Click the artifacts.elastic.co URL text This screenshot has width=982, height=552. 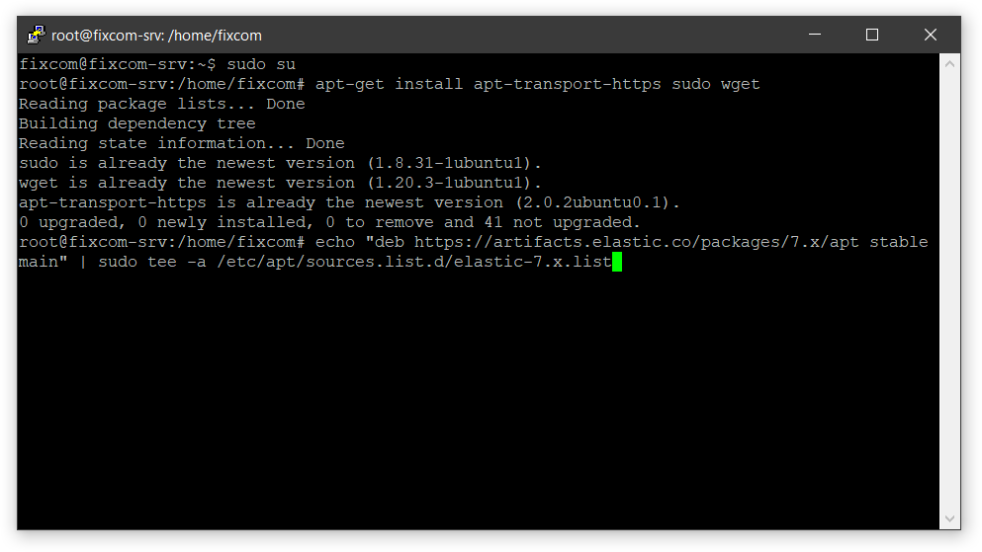click(x=636, y=242)
